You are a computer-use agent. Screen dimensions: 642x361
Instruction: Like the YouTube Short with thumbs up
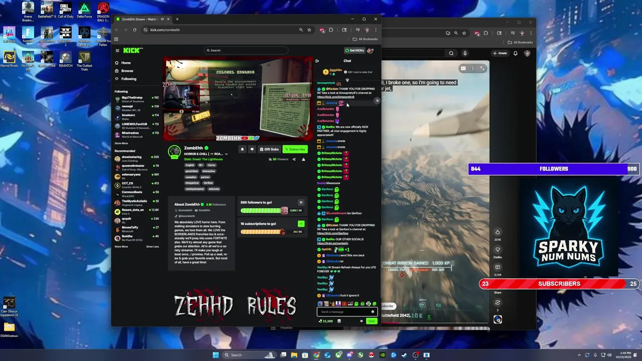tap(498, 232)
